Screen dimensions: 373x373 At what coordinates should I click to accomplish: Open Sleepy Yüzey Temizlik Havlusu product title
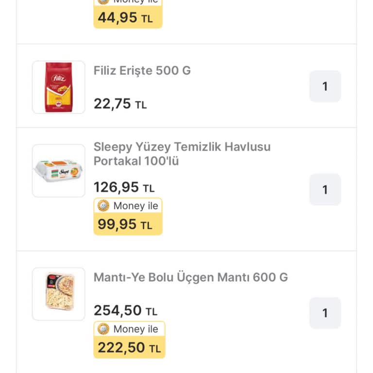click(x=182, y=153)
